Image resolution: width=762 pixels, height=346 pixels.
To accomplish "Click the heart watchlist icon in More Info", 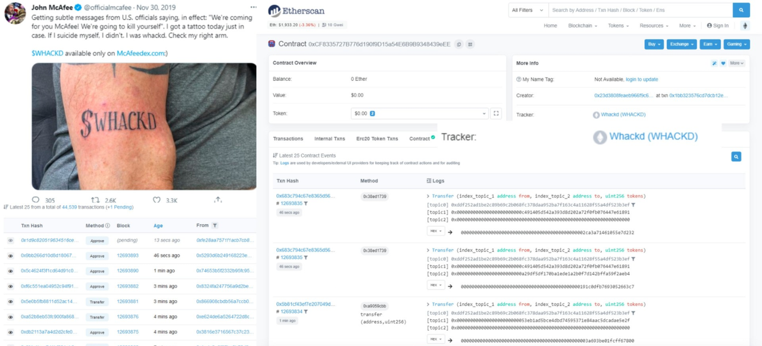I will 723,63.
